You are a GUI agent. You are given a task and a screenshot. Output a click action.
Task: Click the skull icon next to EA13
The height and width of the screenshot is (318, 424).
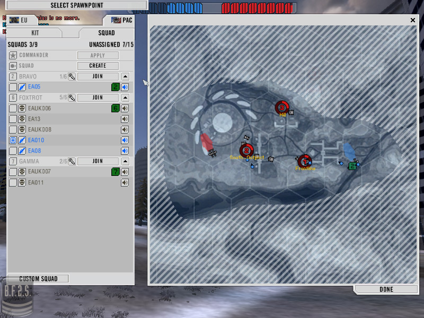click(x=22, y=119)
